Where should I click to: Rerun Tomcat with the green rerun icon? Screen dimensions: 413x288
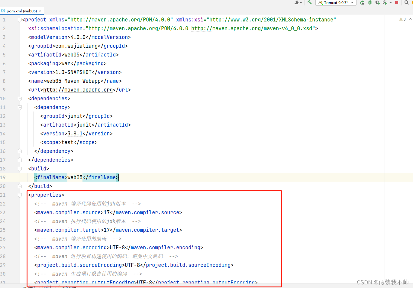pos(362,2)
